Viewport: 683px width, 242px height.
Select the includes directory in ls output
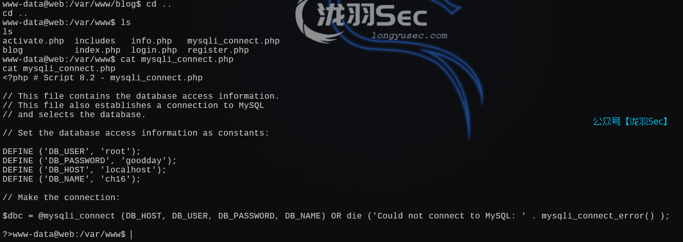click(94, 41)
